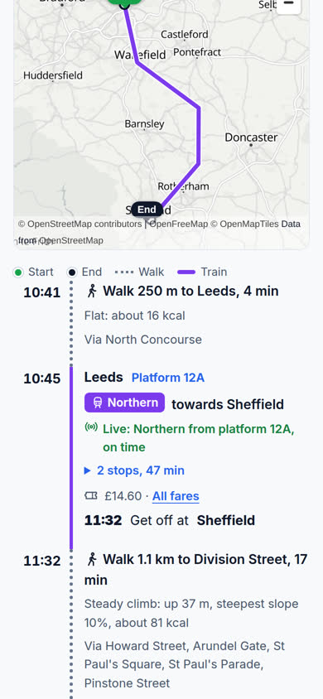Viewport: 323px width, 699px height.
Task: Select Walk 1.1 km to Division Street step
Action: (196, 569)
